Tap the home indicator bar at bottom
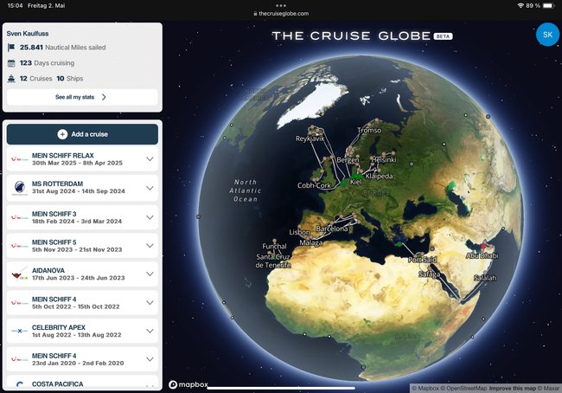The image size is (562, 393). tap(281, 388)
